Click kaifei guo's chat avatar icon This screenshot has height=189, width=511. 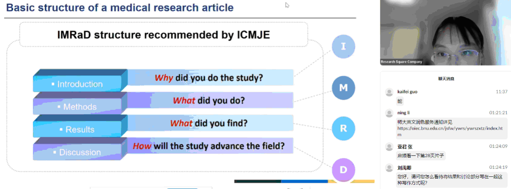(389, 92)
